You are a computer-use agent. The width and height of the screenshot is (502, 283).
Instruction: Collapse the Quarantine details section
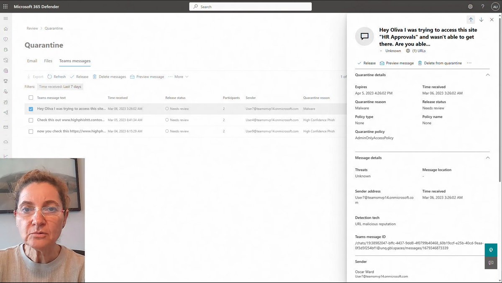click(487, 75)
